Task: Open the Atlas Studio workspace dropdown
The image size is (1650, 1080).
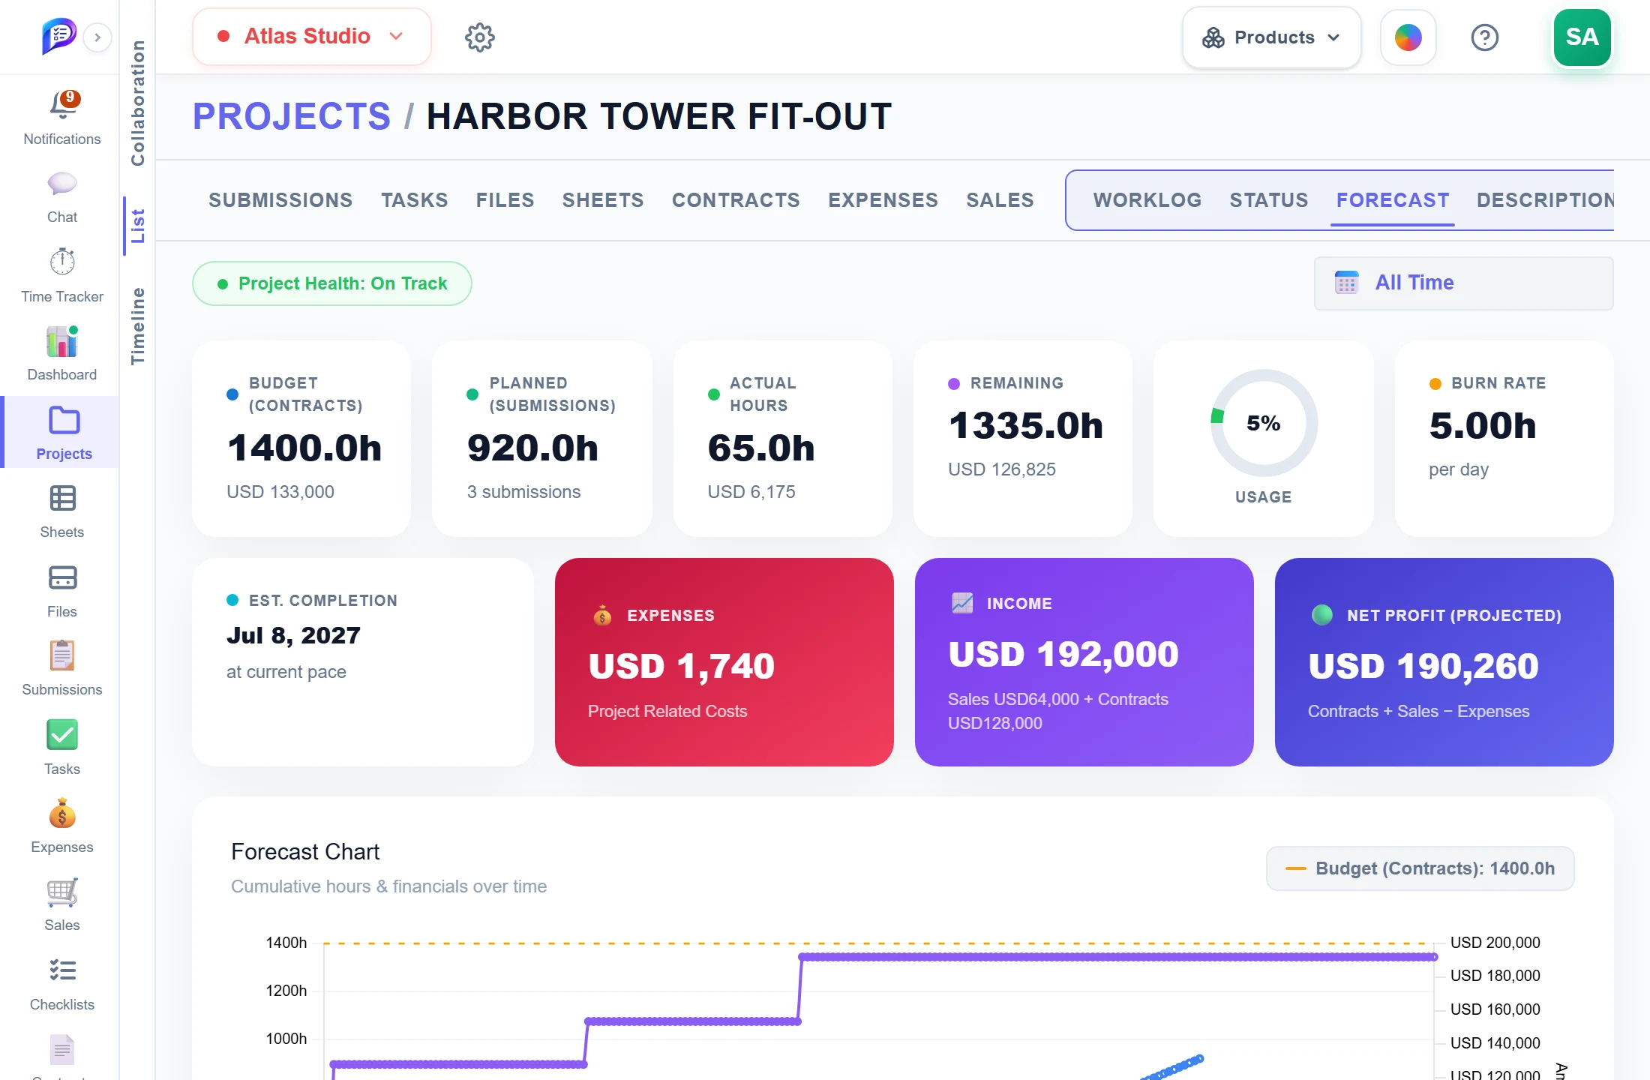Action: click(312, 37)
